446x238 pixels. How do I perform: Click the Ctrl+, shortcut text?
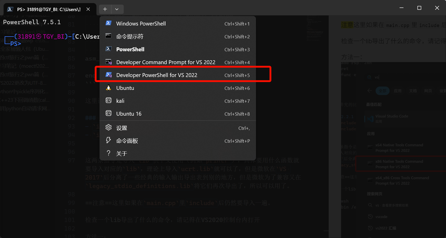[x=244, y=128]
